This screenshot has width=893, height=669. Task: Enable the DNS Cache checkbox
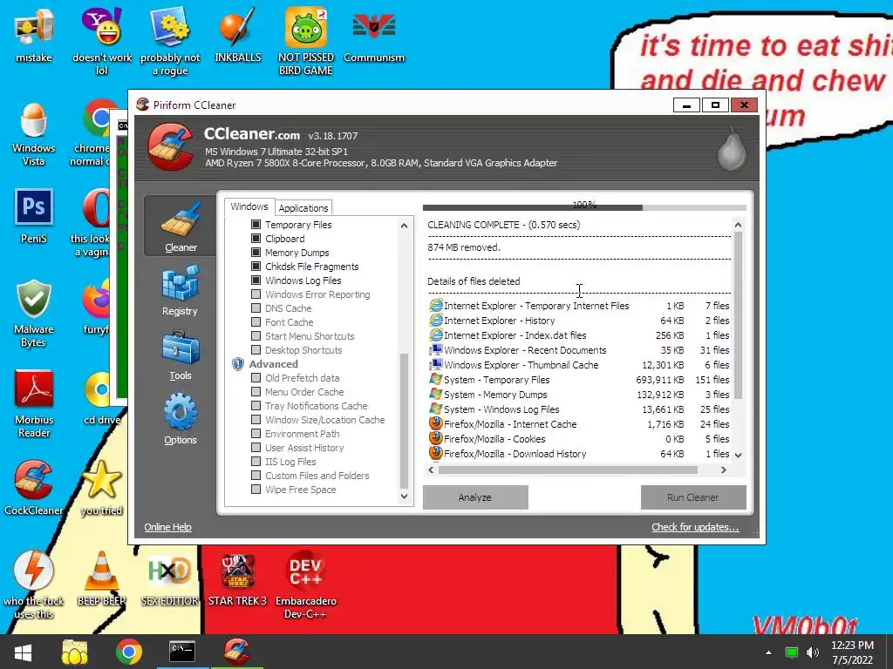[x=256, y=308]
